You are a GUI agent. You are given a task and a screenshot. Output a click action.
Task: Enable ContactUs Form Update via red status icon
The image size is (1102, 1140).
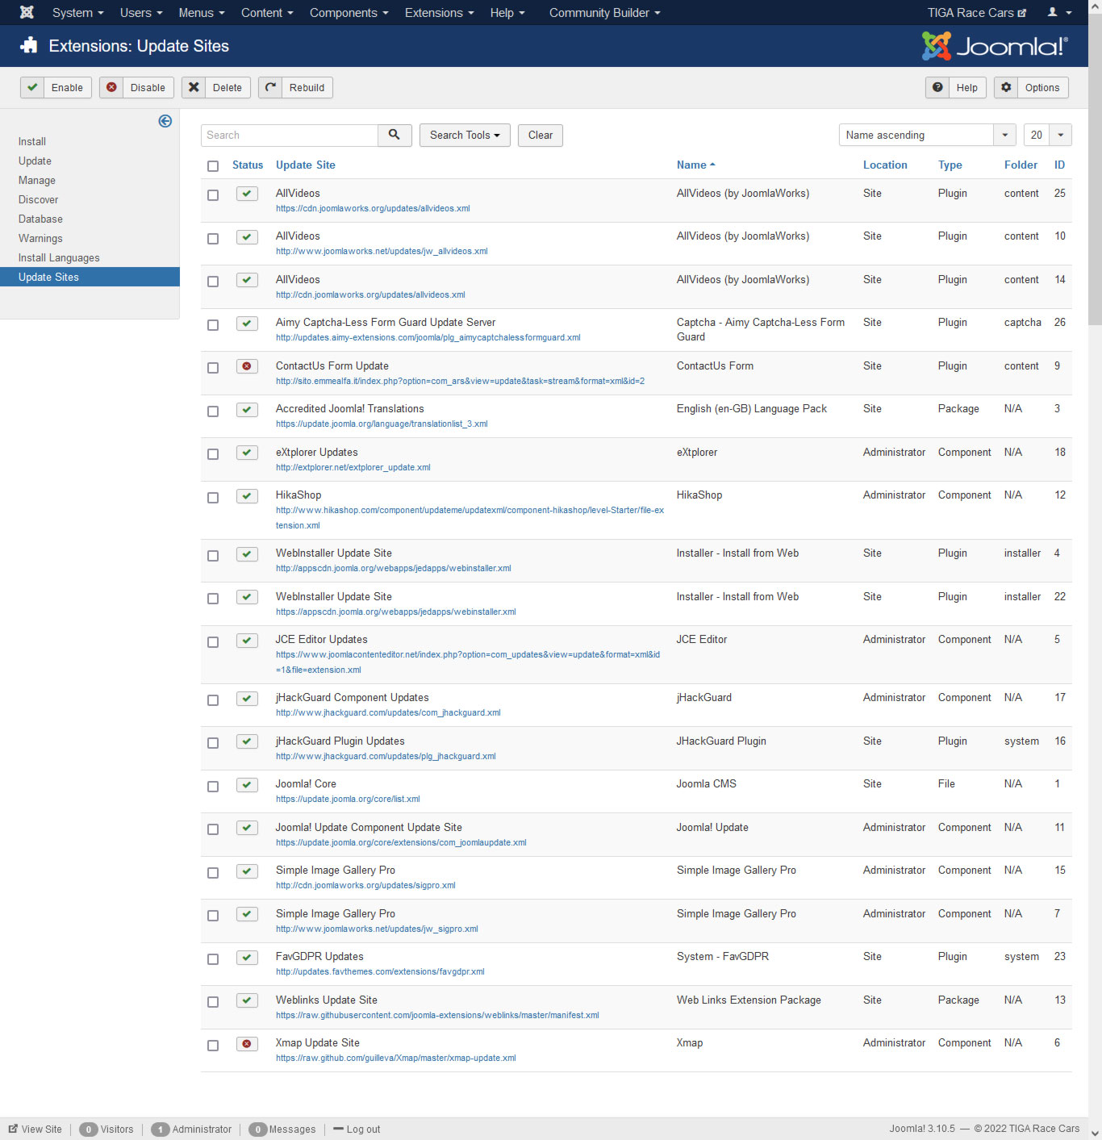click(x=247, y=366)
